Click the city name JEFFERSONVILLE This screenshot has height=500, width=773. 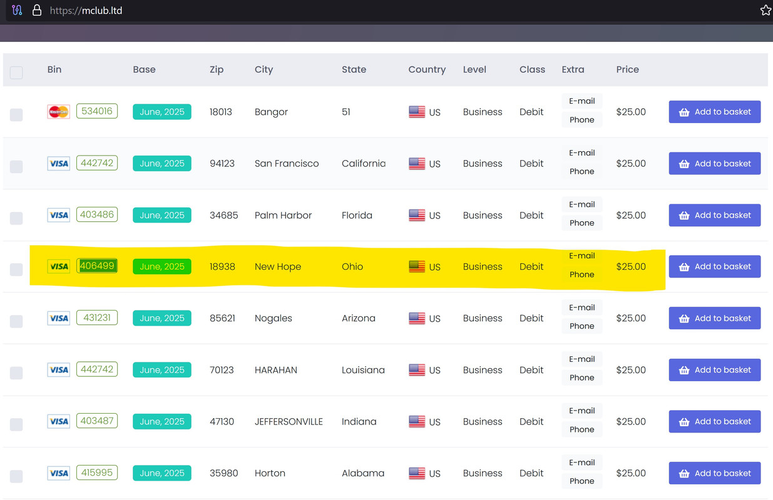click(x=289, y=422)
